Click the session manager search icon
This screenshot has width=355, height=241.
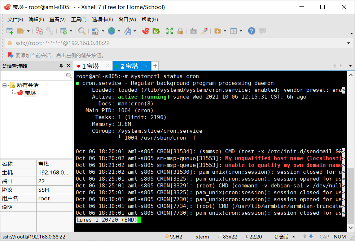[69, 76]
